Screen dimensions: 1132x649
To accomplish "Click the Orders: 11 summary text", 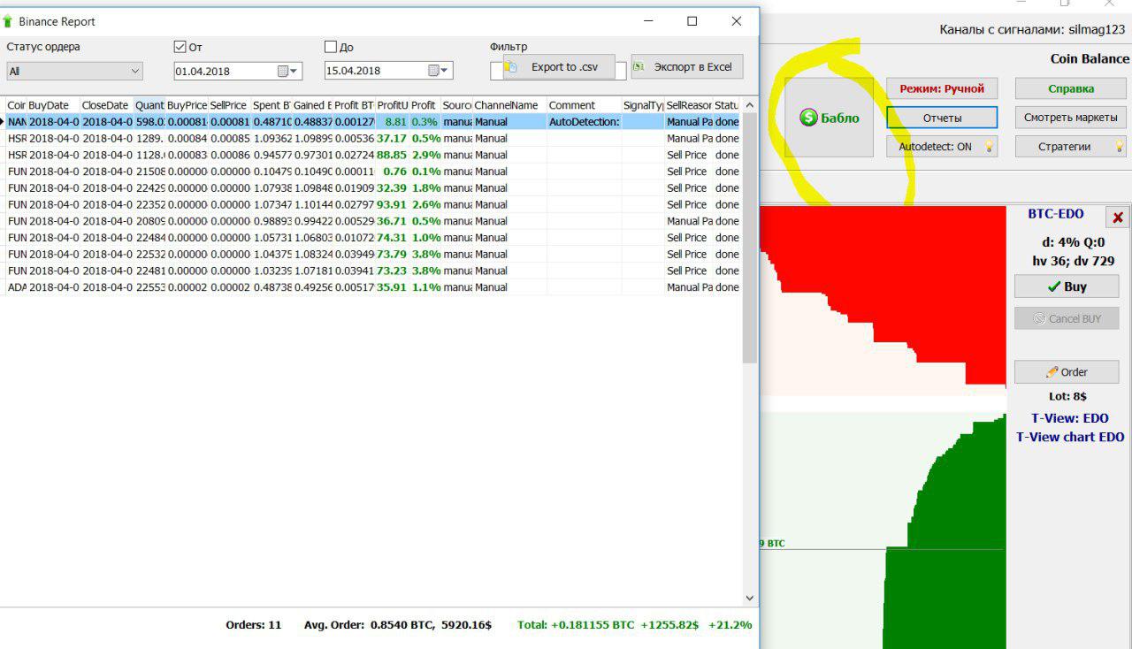I will [x=253, y=624].
